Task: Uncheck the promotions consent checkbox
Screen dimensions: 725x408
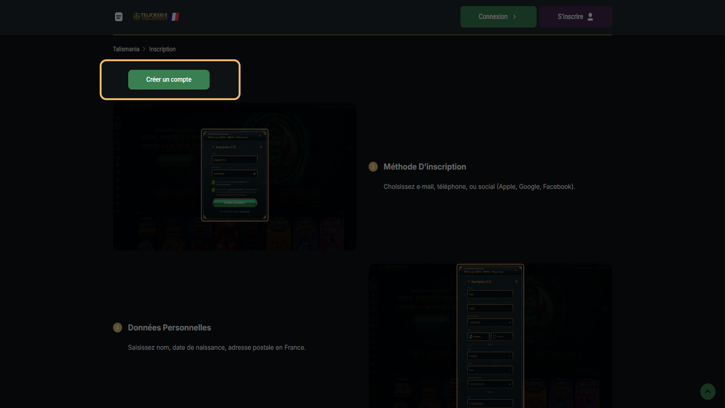Action: point(213,190)
